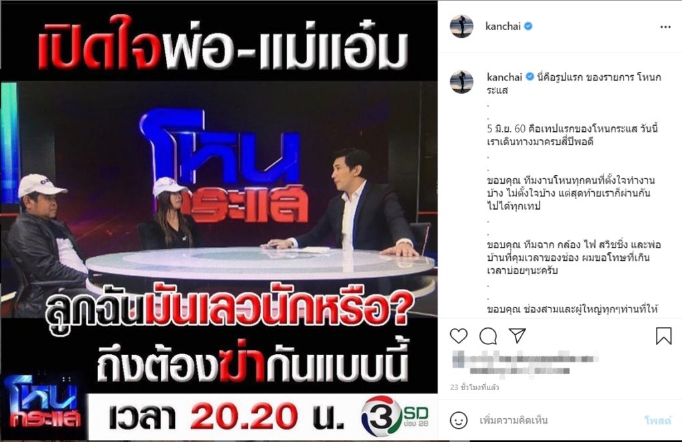The image size is (682, 442).
Task: Open comments via speech bubble icon
Action: point(488,336)
